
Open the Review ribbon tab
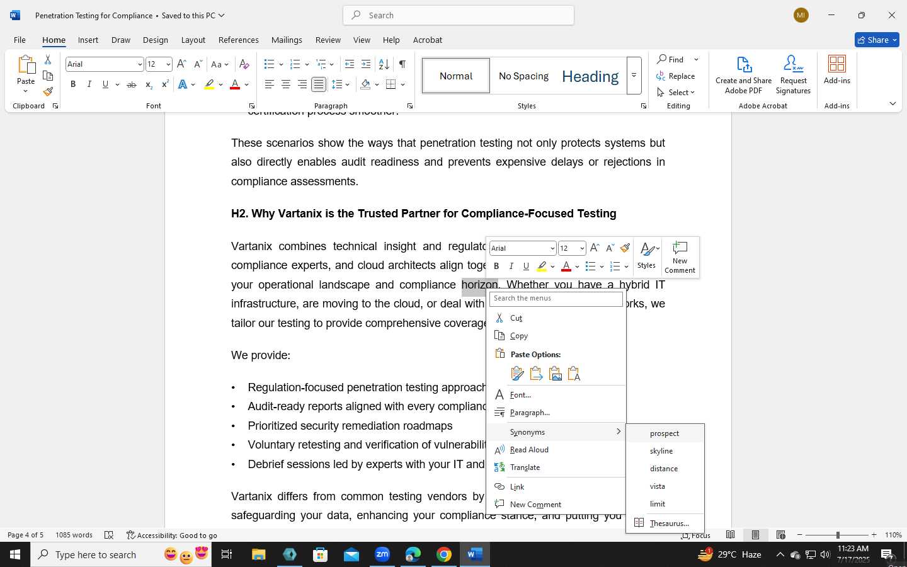tap(328, 40)
